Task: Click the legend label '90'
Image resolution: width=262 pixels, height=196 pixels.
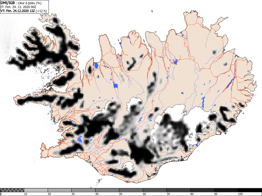Action: click(x=216, y=194)
